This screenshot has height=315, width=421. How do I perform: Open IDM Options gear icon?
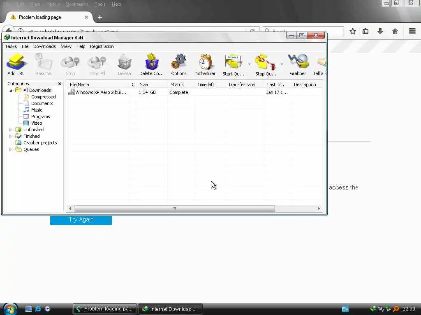(x=178, y=64)
